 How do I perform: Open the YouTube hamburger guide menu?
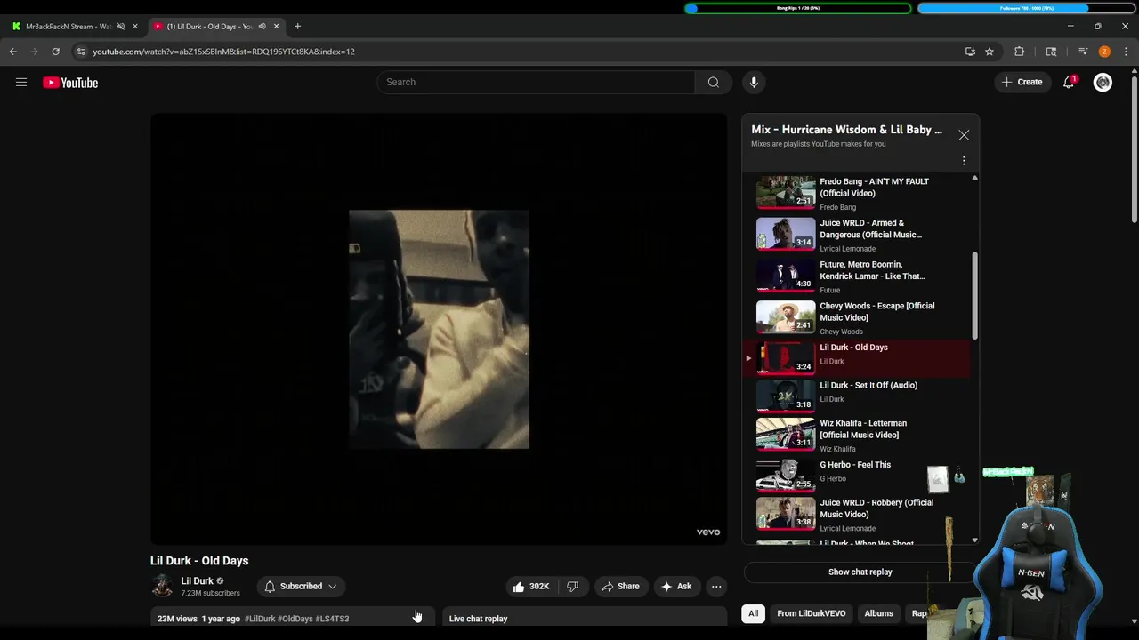pyautogui.click(x=21, y=83)
